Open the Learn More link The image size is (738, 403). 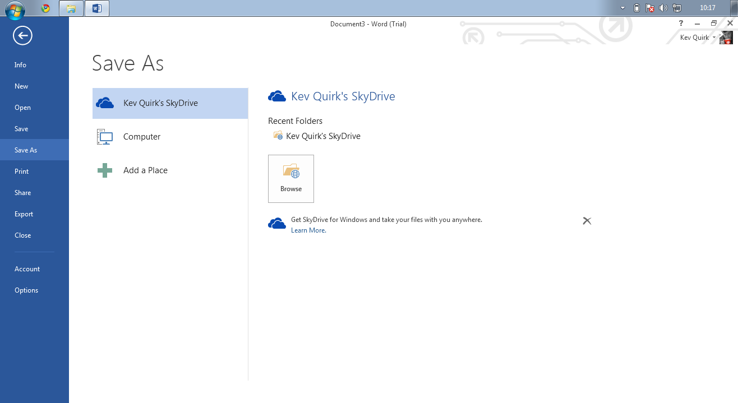(308, 230)
